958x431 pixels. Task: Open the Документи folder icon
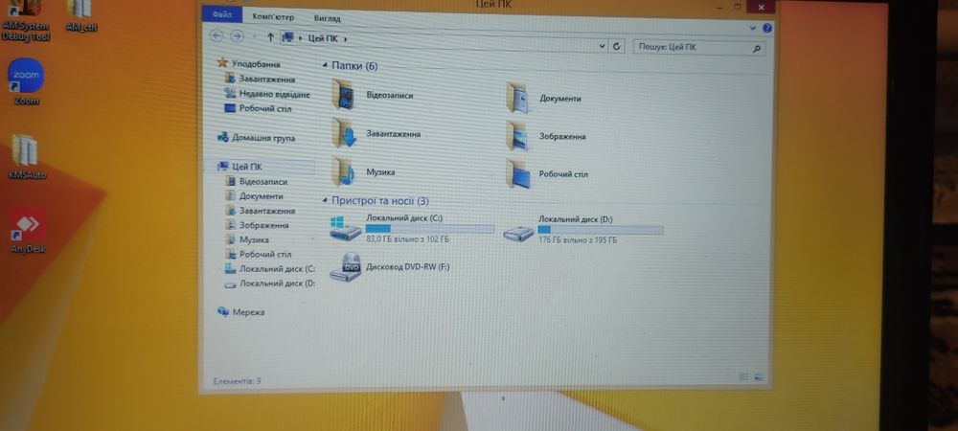[x=518, y=98]
